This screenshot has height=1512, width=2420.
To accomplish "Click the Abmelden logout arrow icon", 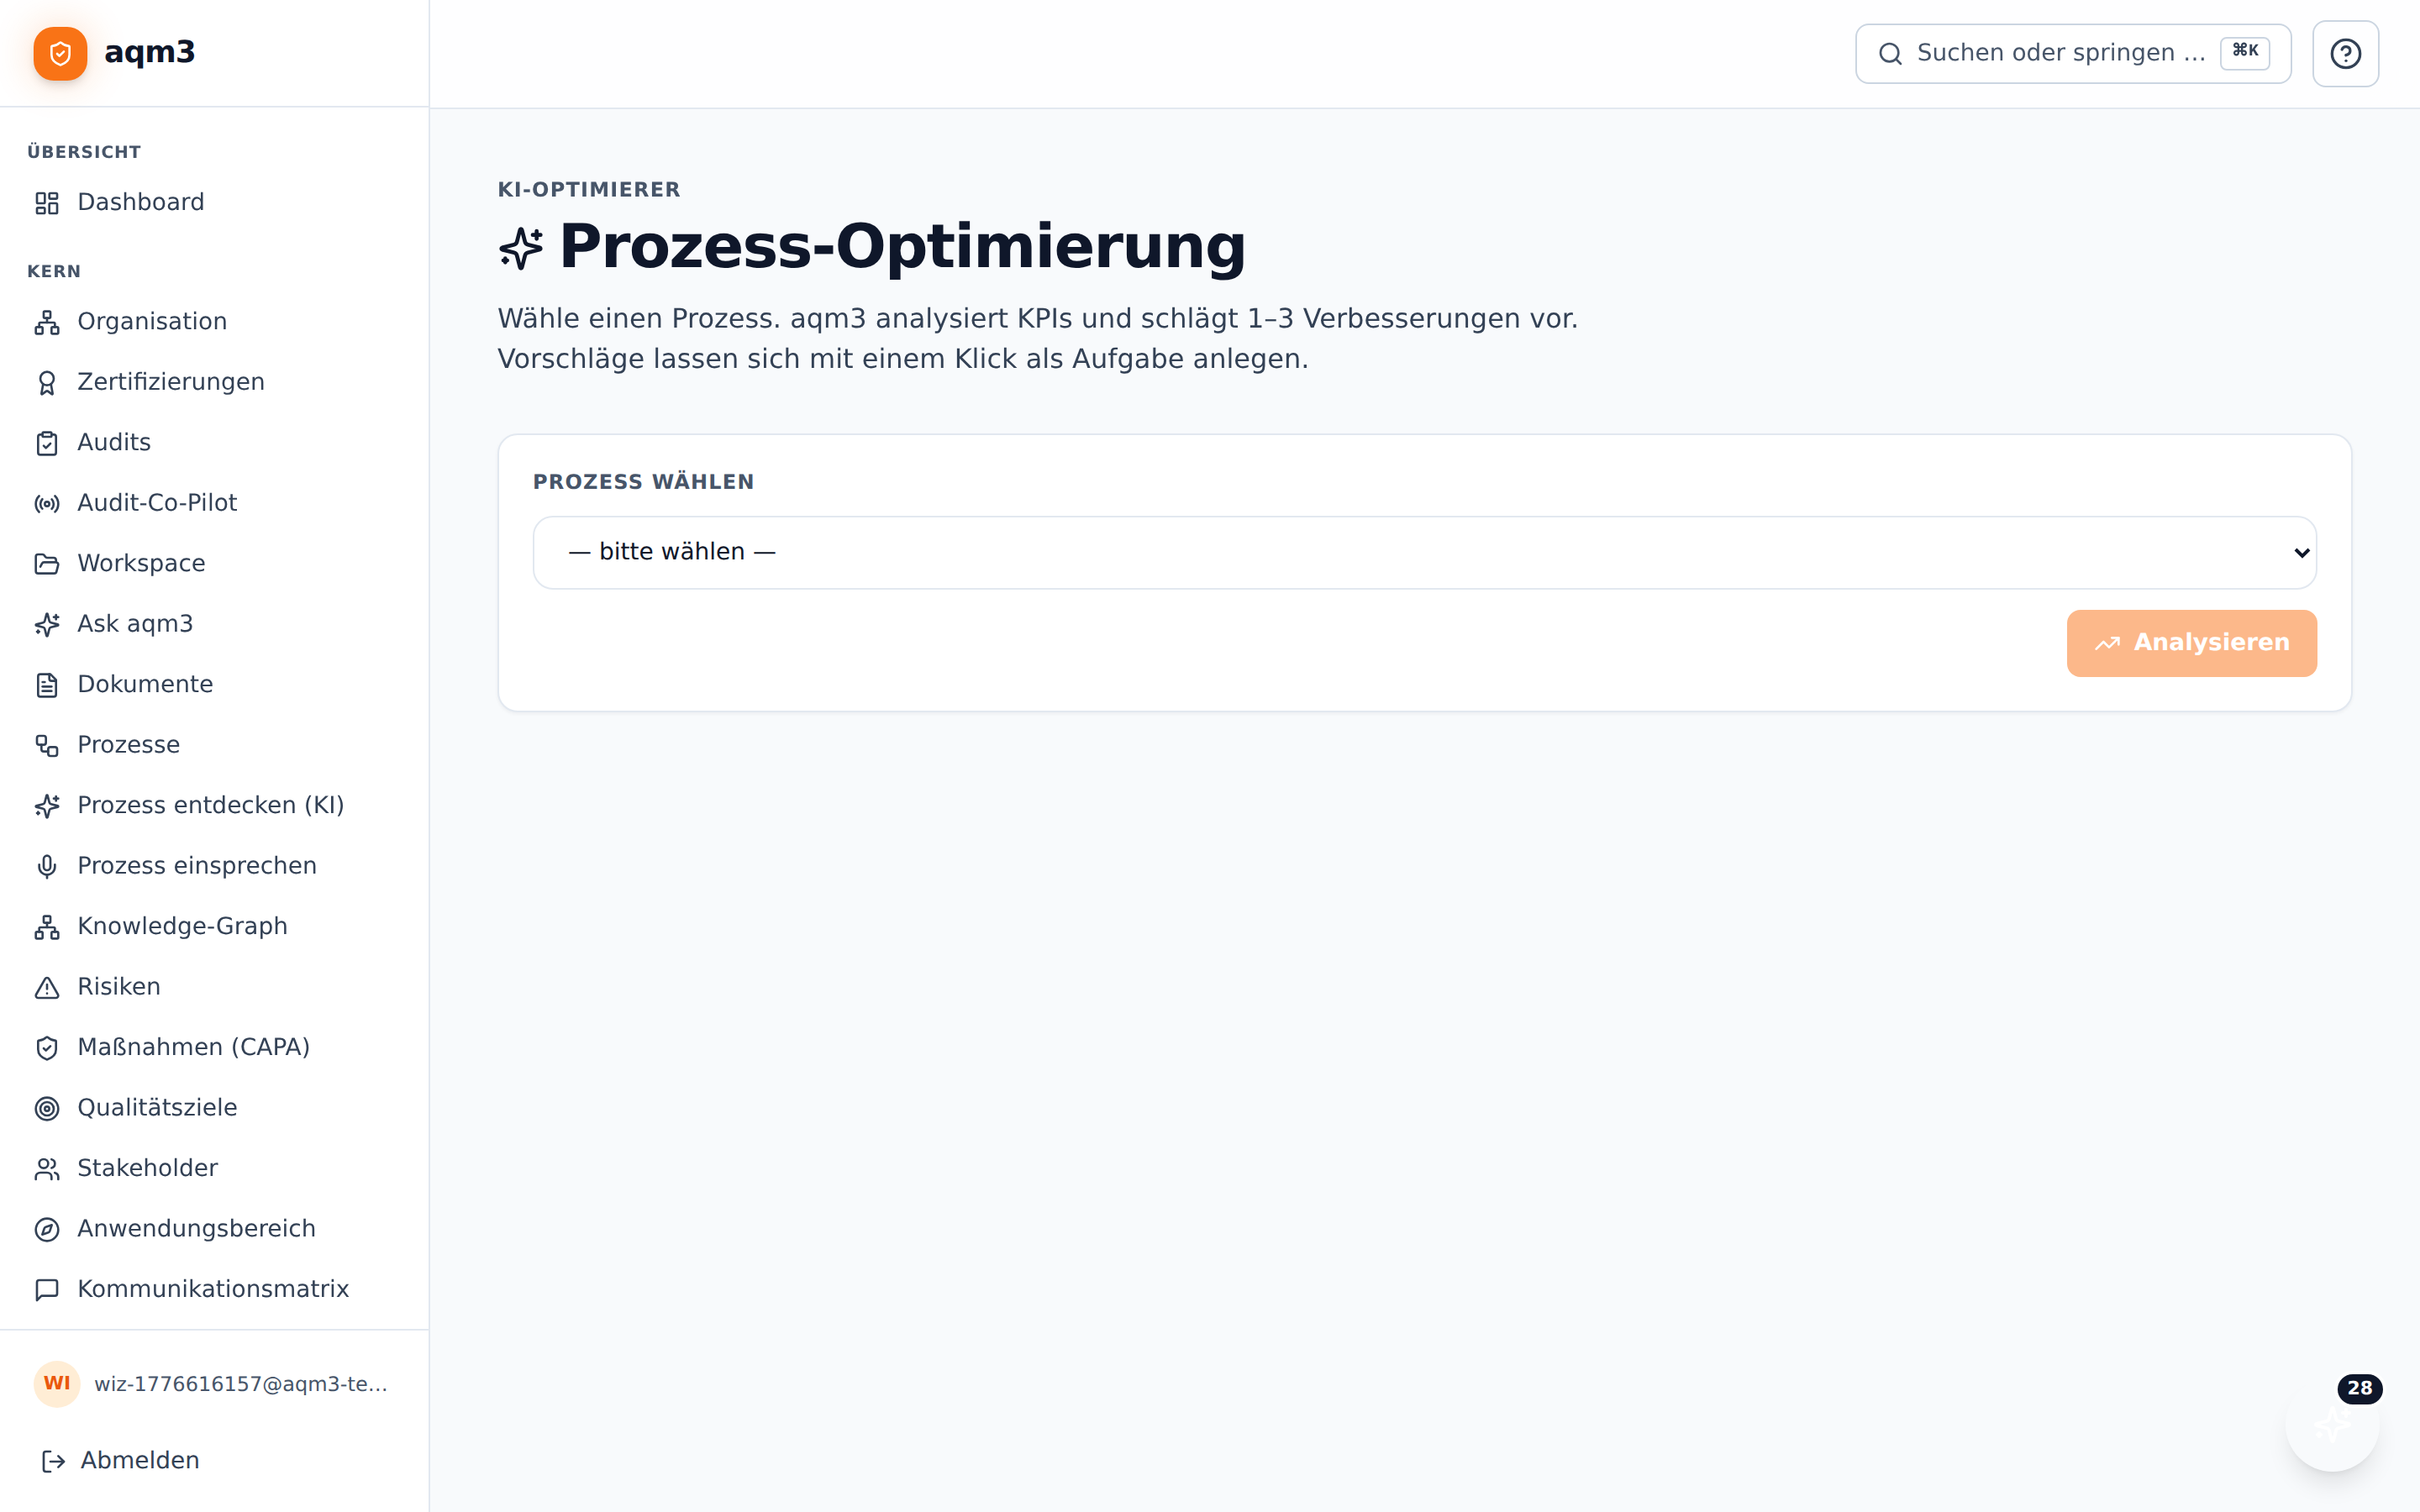I will click(53, 1461).
